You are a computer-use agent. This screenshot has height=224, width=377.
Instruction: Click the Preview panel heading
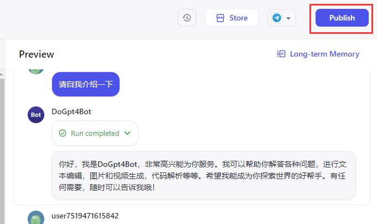[37, 54]
